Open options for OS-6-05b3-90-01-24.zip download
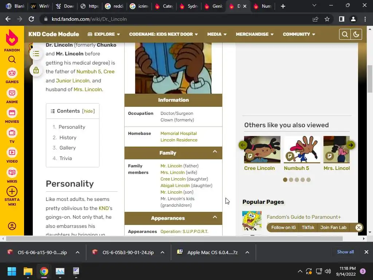The image size is (373, 280). coord(162,252)
